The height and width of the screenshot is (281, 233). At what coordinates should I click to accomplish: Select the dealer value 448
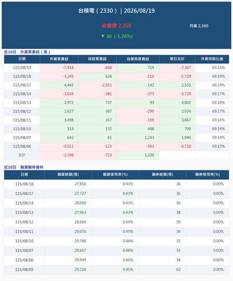pos(151,129)
